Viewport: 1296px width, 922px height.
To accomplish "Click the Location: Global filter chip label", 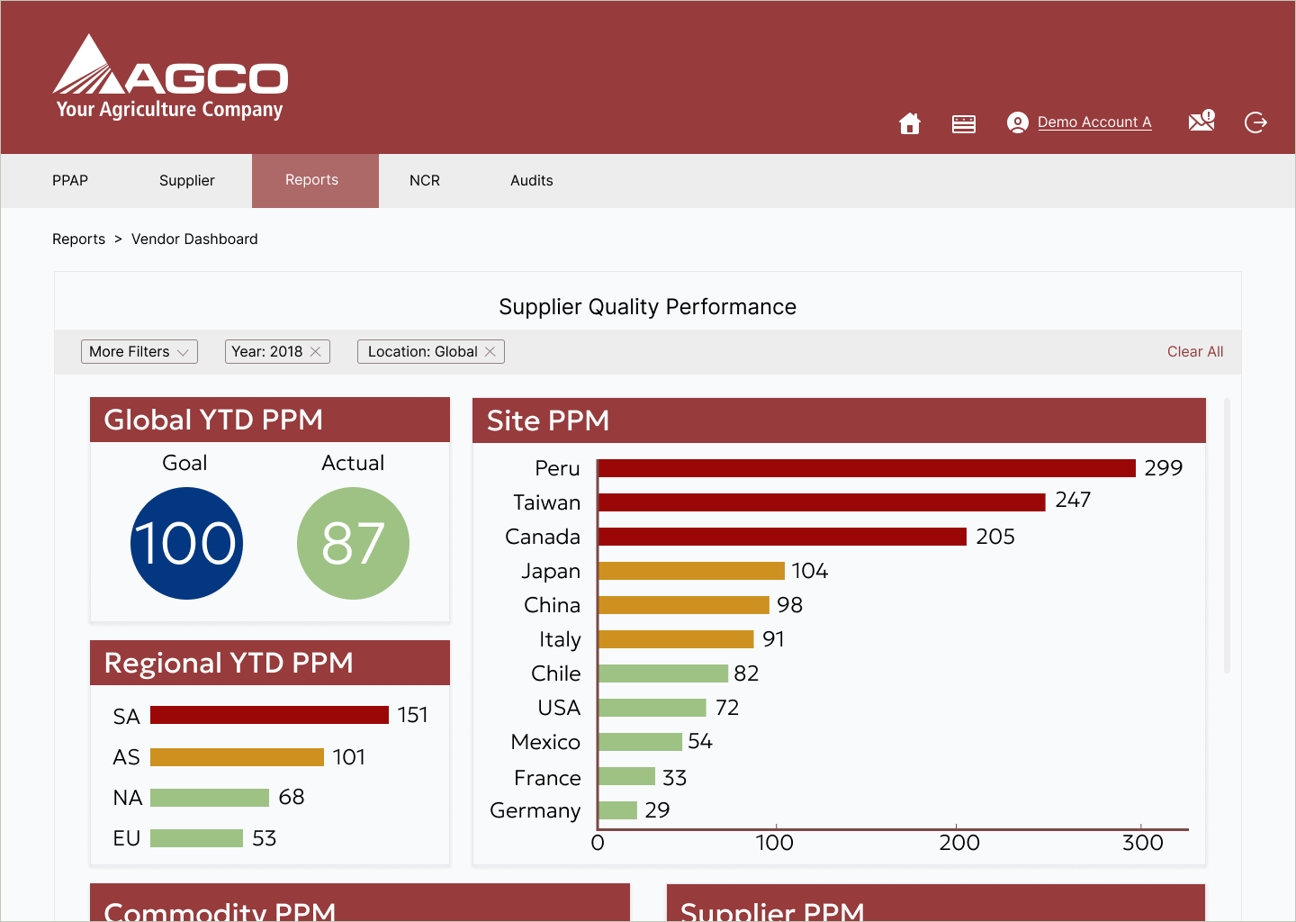I will pos(423,352).
